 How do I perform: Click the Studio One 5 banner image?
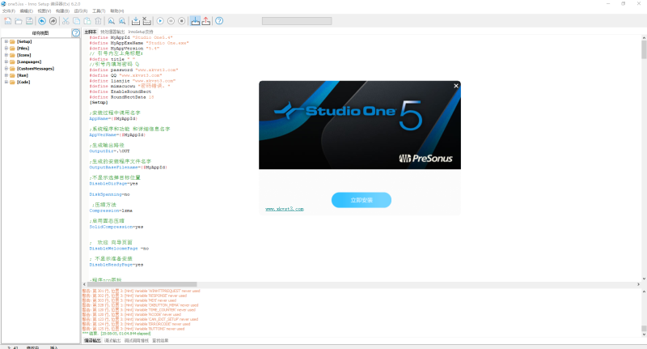(360, 126)
